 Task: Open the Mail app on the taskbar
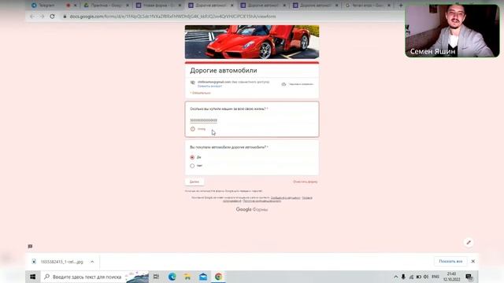(203, 277)
